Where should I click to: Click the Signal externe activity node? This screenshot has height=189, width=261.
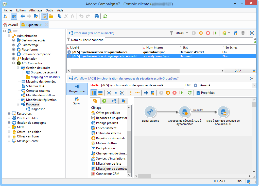150,112
